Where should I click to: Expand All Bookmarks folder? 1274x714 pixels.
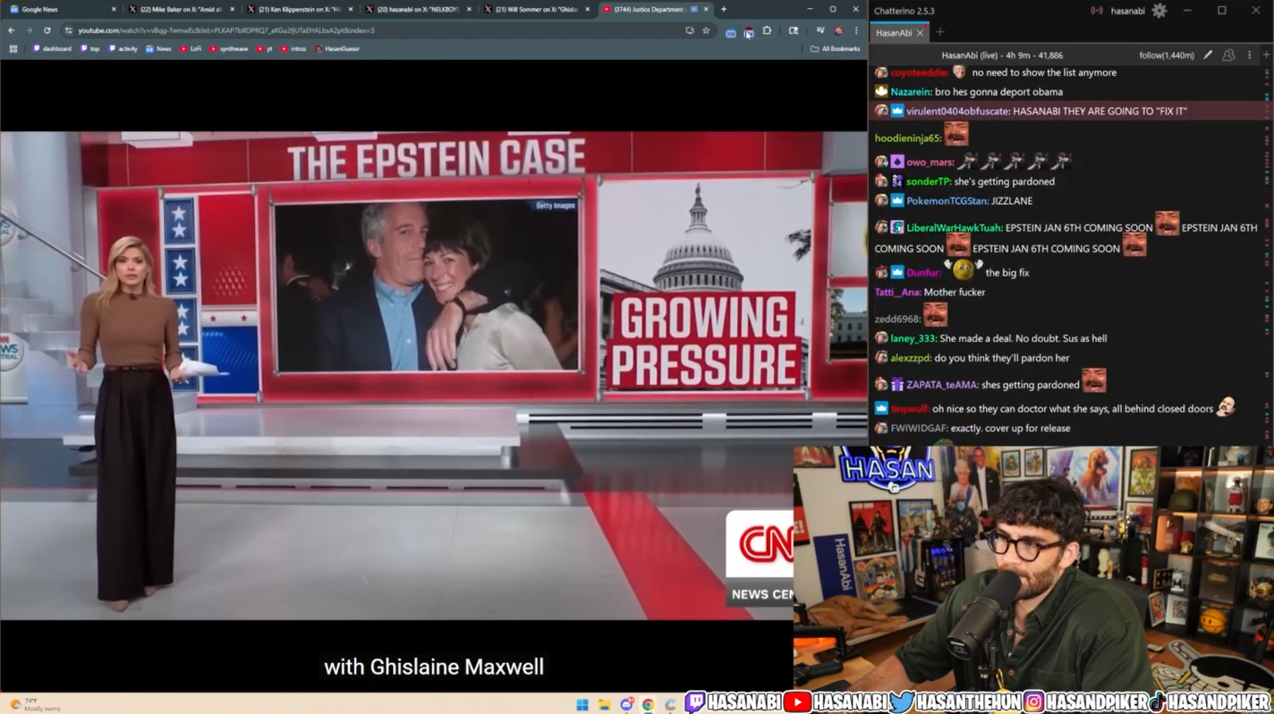pyautogui.click(x=835, y=49)
